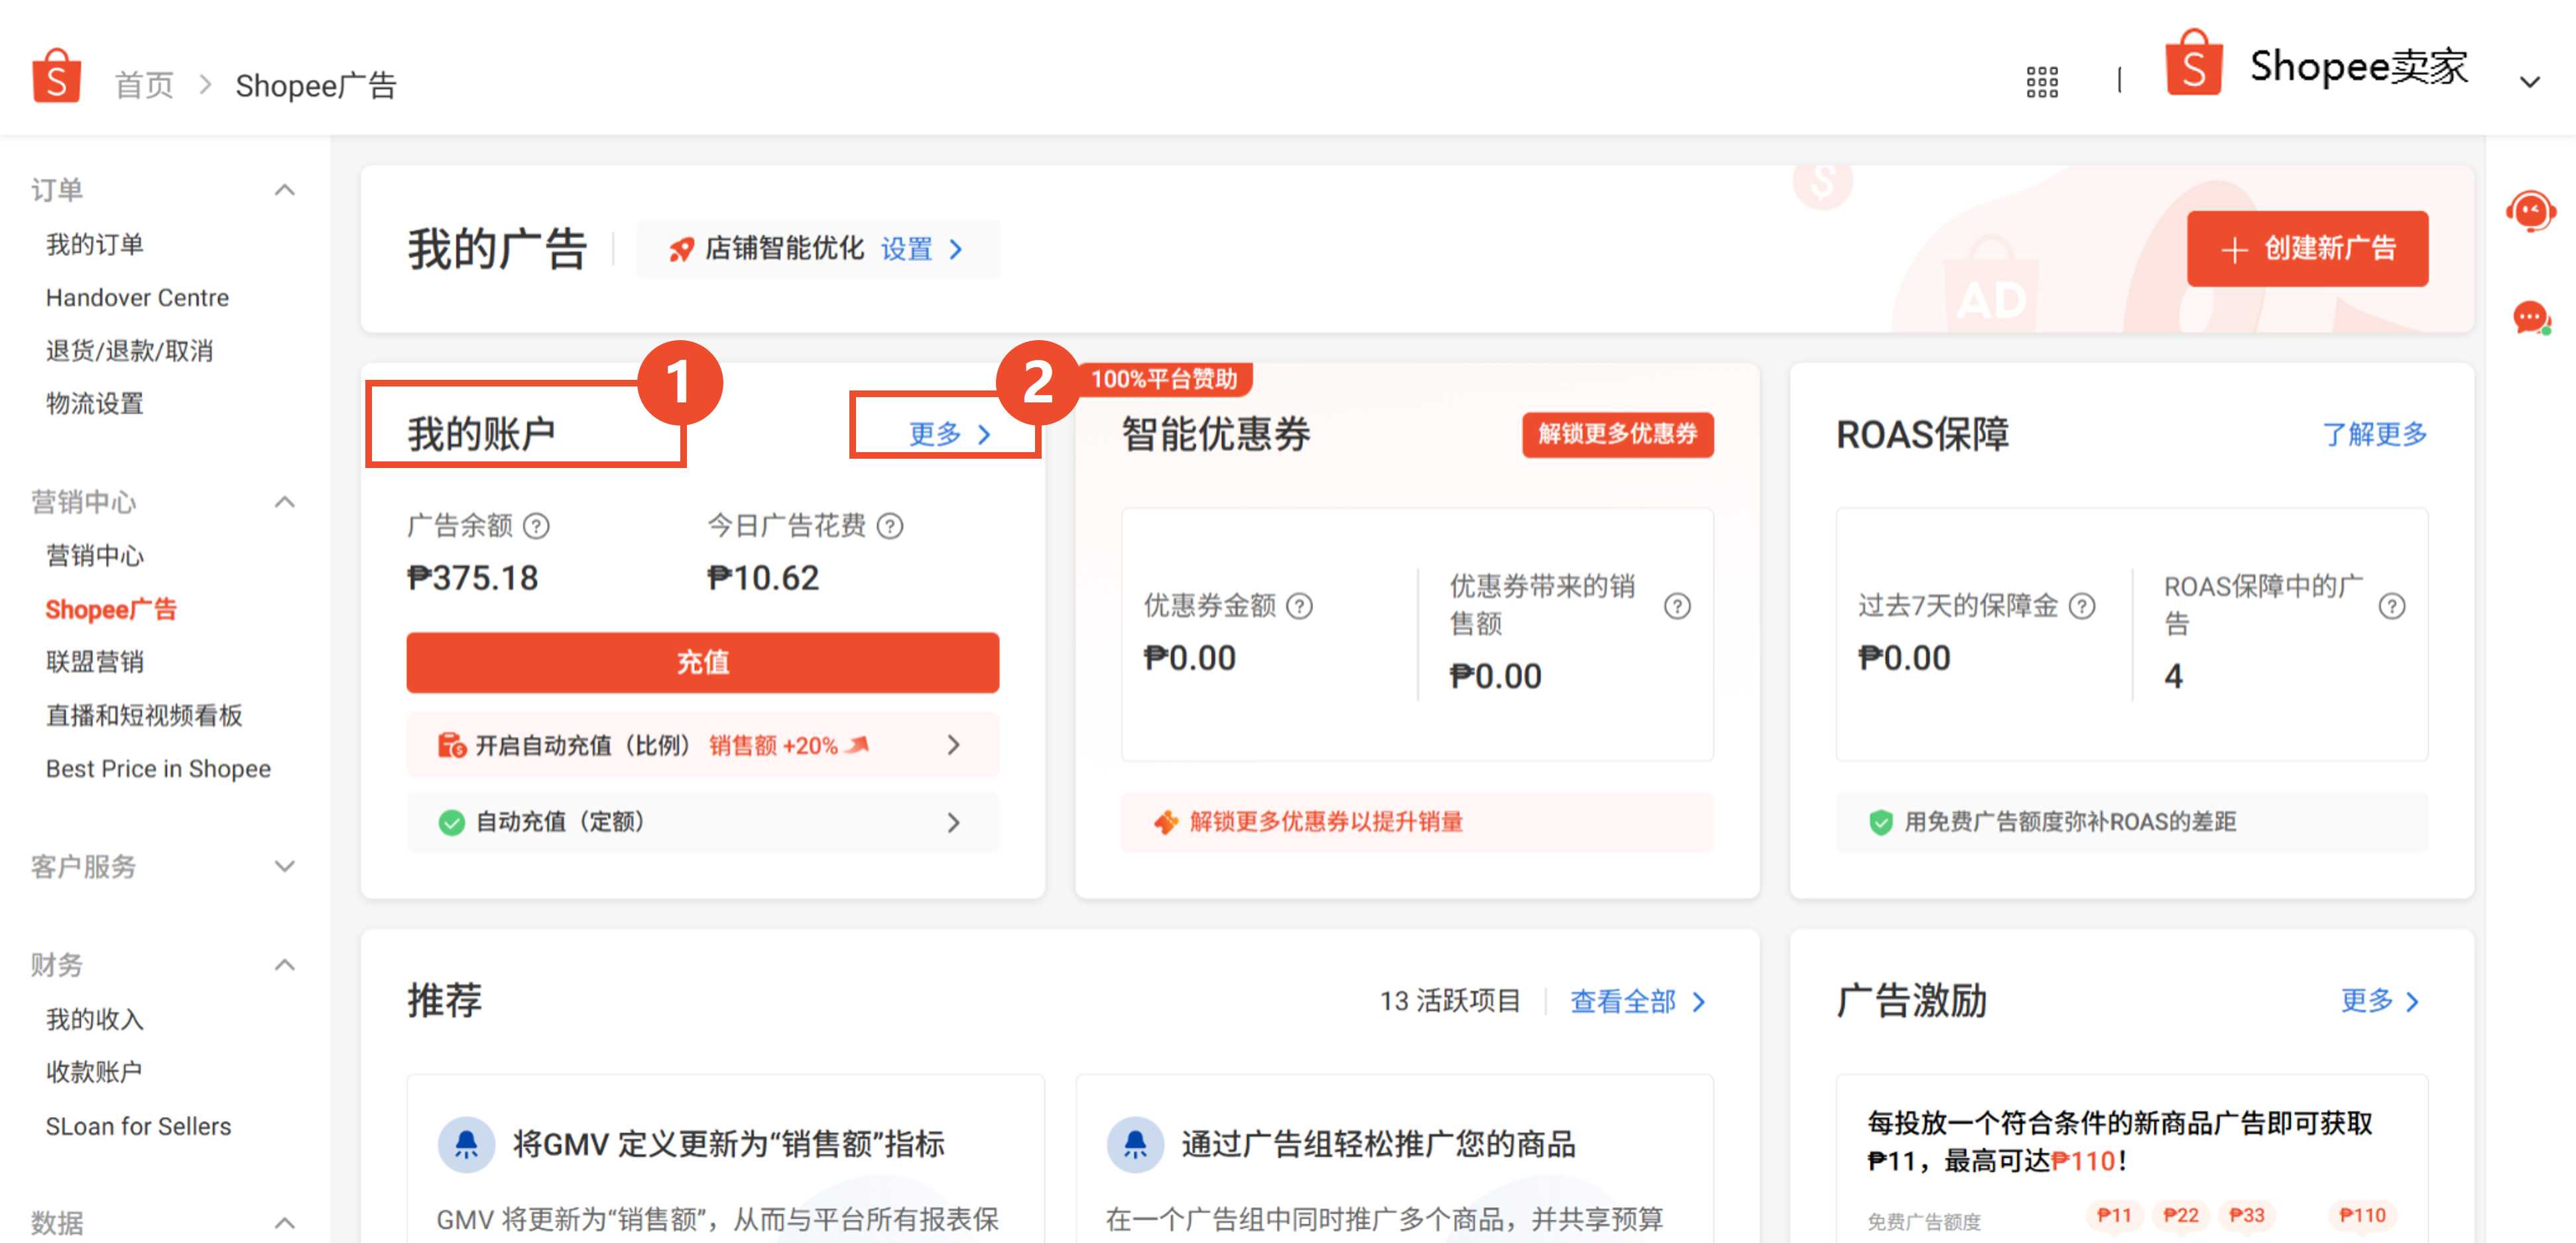Click the green shield icon under ROAS保障

click(1880, 822)
